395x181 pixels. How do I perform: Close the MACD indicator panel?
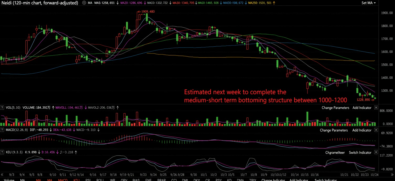coord(376,130)
